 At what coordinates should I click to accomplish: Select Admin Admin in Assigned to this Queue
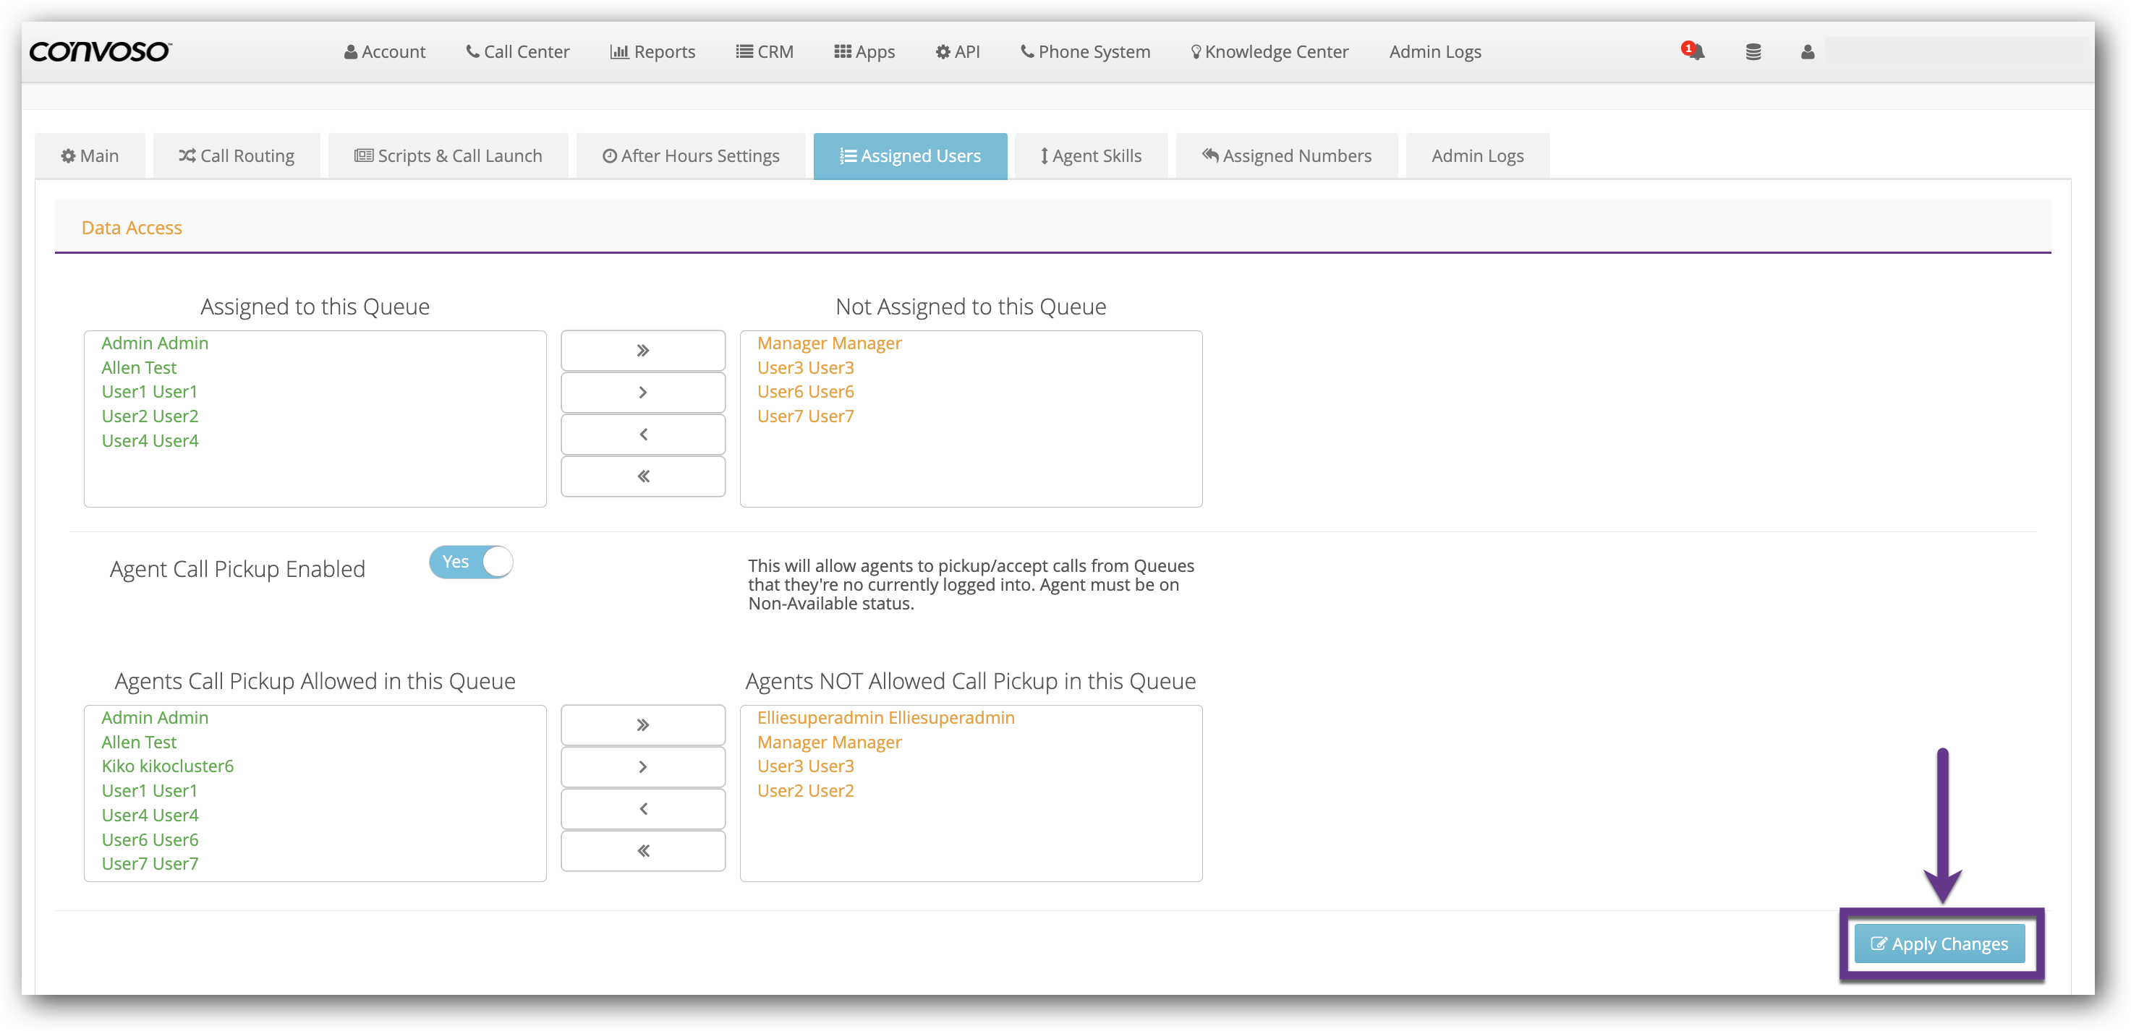155,343
